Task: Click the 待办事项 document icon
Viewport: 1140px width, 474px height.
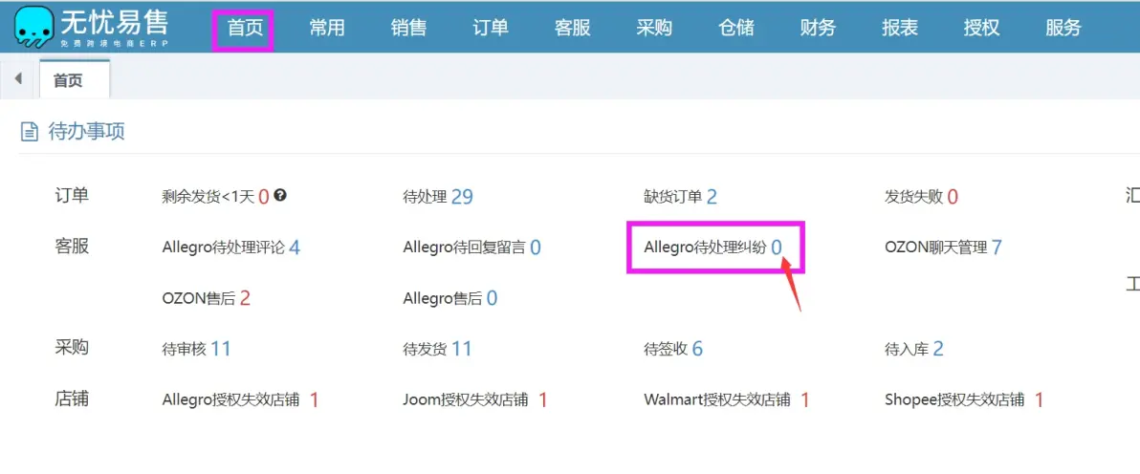Action: coord(29,132)
